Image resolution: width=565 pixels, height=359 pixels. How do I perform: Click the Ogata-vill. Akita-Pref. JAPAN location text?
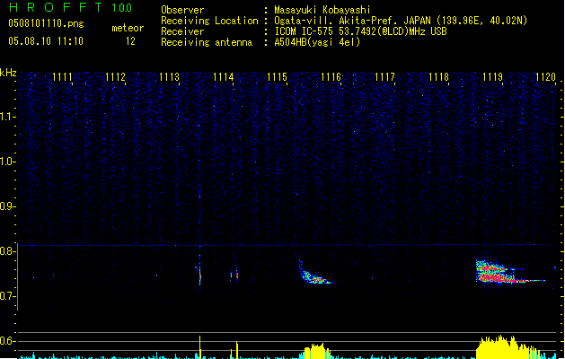tap(401, 21)
